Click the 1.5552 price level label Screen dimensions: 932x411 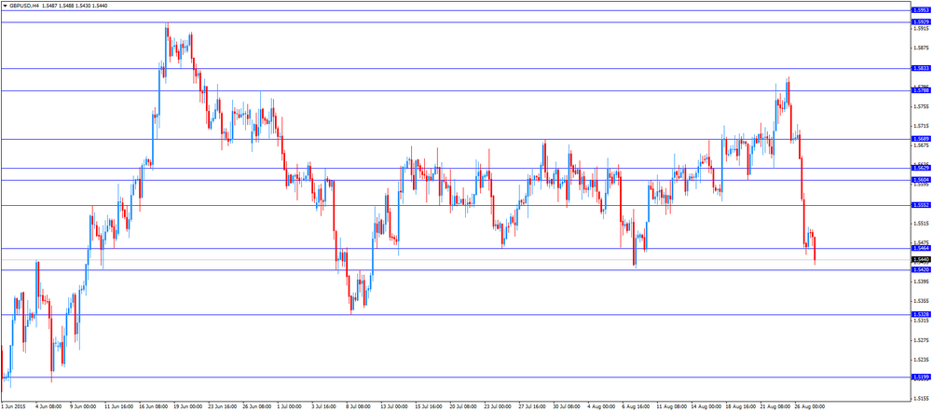click(920, 205)
